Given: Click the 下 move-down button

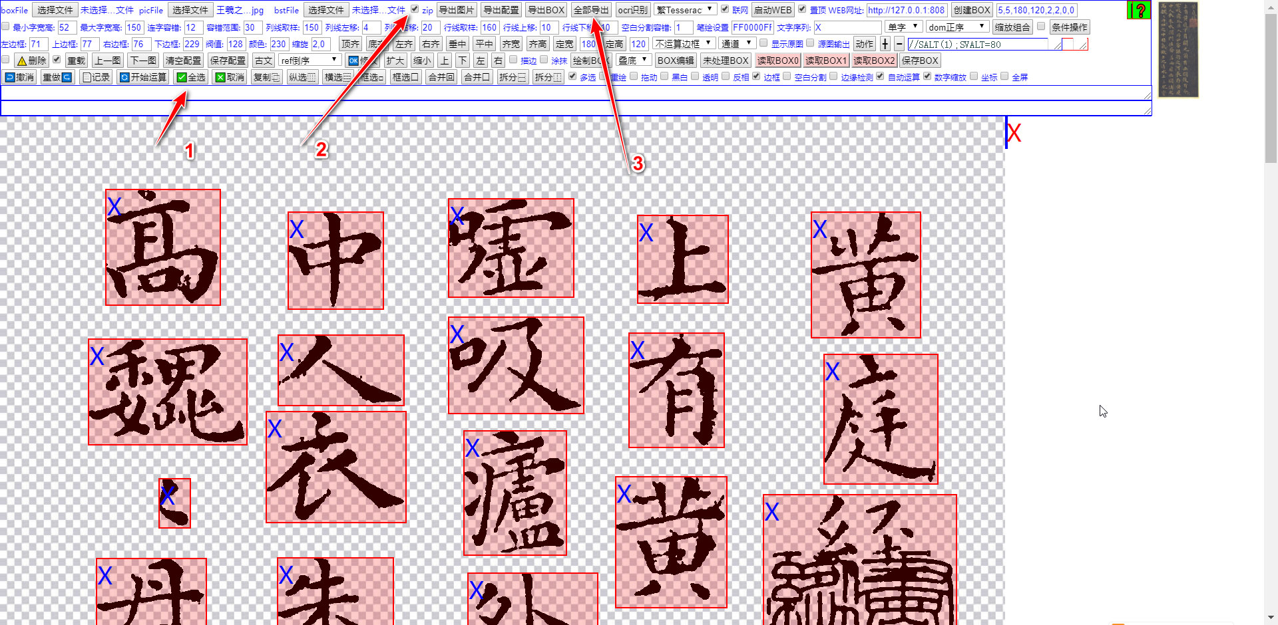Looking at the screenshot, I should (x=463, y=61).
